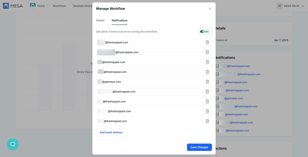Open Workflows in top navigation
The width and height of the screenshot is (308, 157).
click(x=59, y=6)
